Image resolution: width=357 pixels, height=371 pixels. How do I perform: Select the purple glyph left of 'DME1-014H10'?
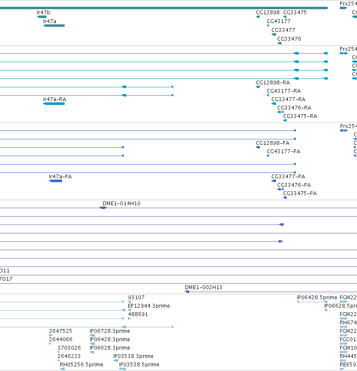click(103, 208)
